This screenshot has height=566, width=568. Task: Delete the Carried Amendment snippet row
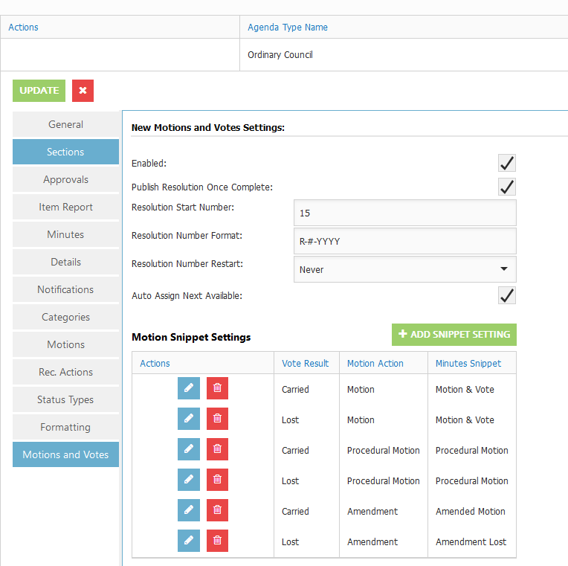pos(217,511)
